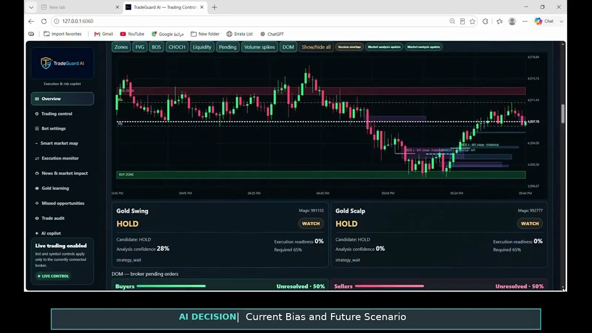Open the browser profile avatar
Screen dimensions: 592x333
pyautogui.click(x=512, y=21)
